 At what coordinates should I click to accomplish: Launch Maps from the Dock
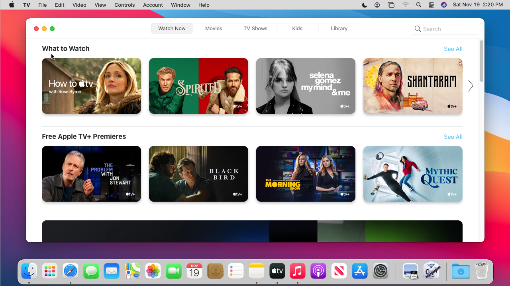[x=132, y=271]
